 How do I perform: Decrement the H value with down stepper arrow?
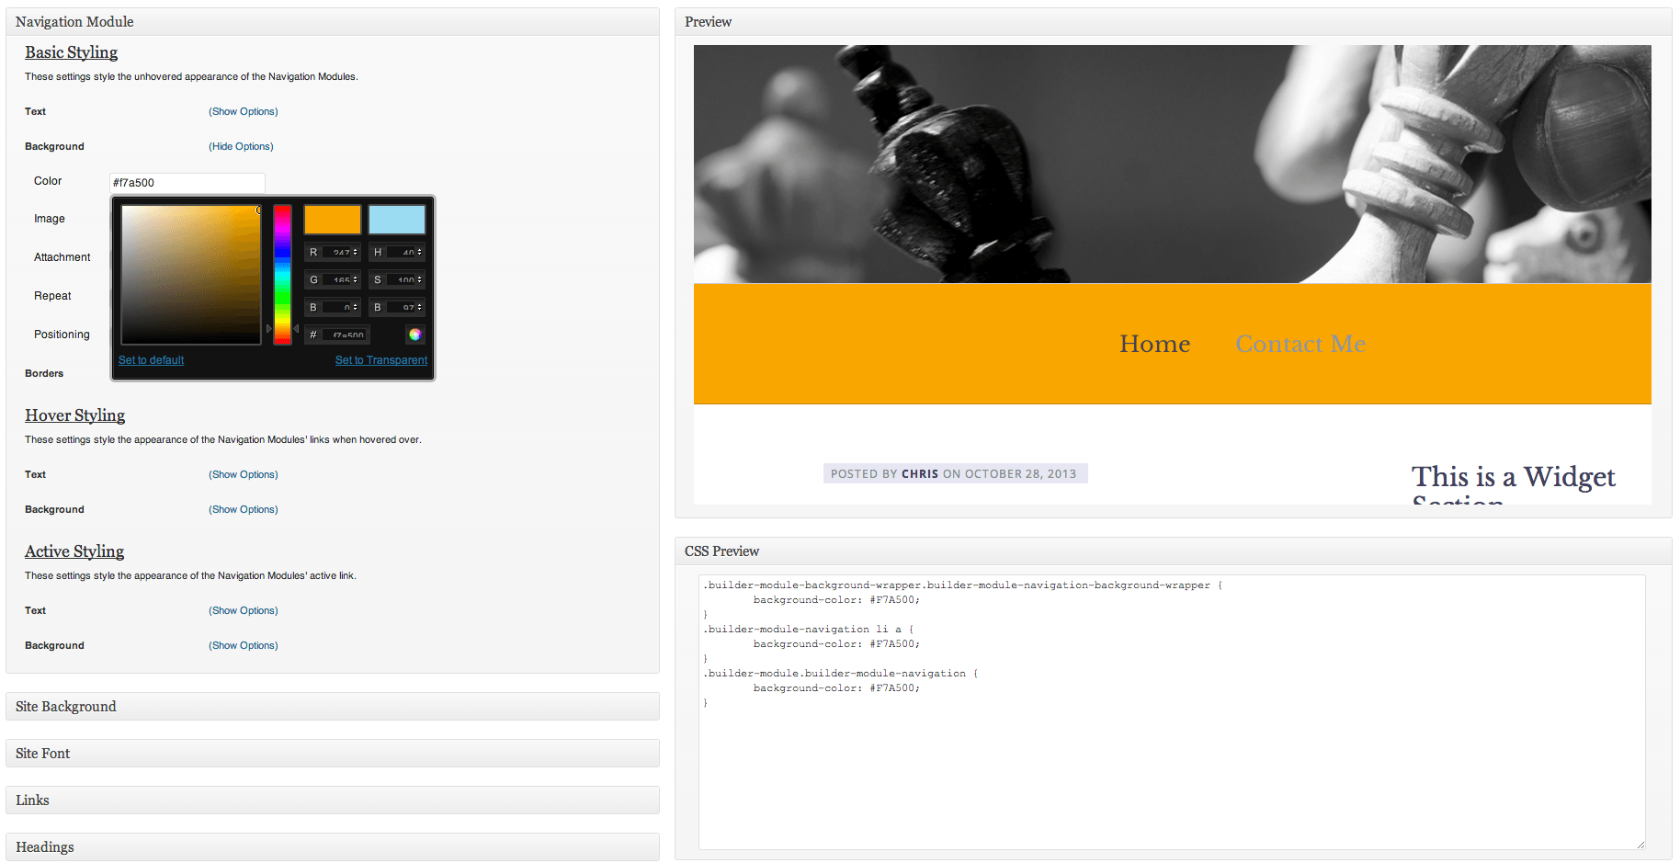coord(418,255)
